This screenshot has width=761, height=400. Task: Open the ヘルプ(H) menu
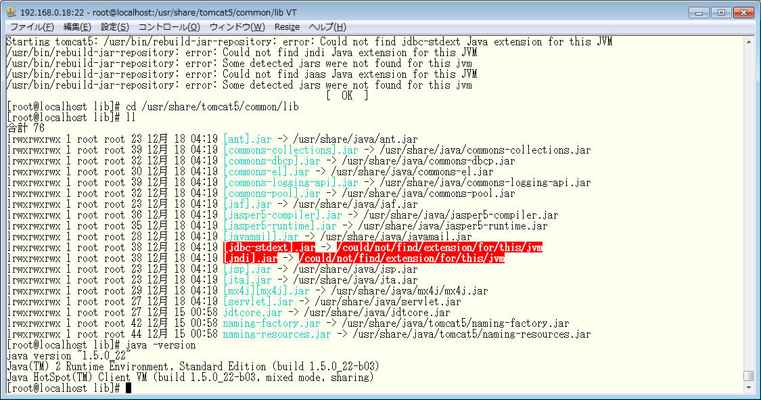coord(327,27)
